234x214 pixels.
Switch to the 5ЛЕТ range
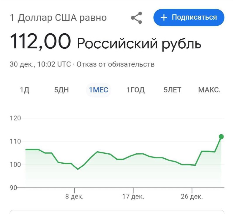click(172, 90)
